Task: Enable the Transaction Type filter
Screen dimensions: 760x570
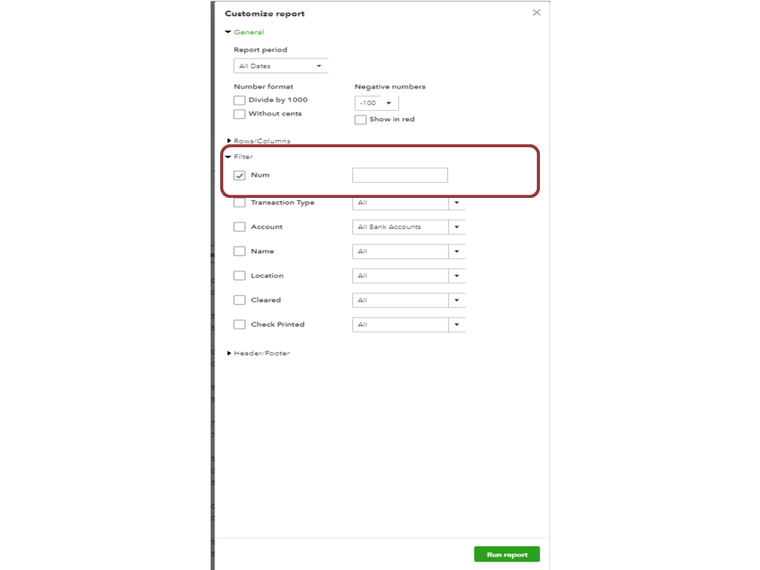Action: [x=240, y=203]
